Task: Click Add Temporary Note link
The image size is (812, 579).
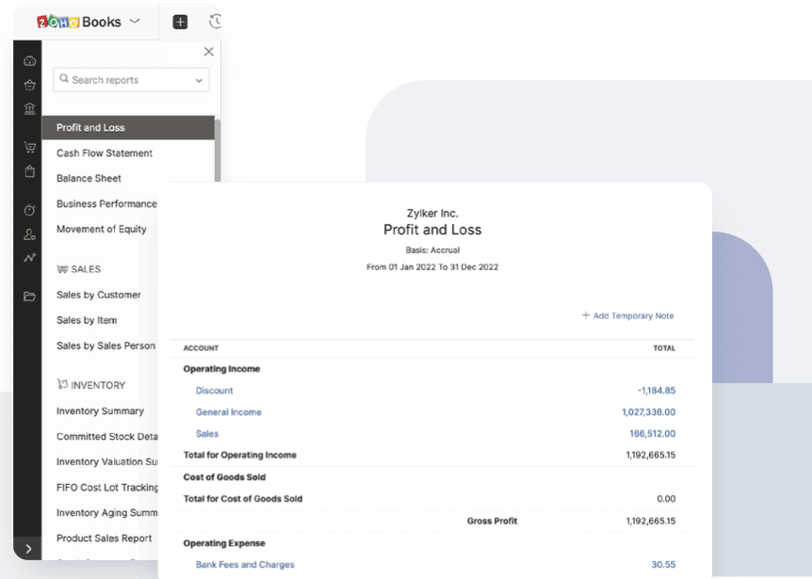Action: coord(627,316)
